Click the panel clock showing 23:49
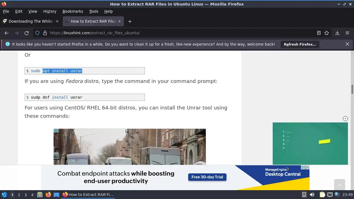 coord(348,195)
